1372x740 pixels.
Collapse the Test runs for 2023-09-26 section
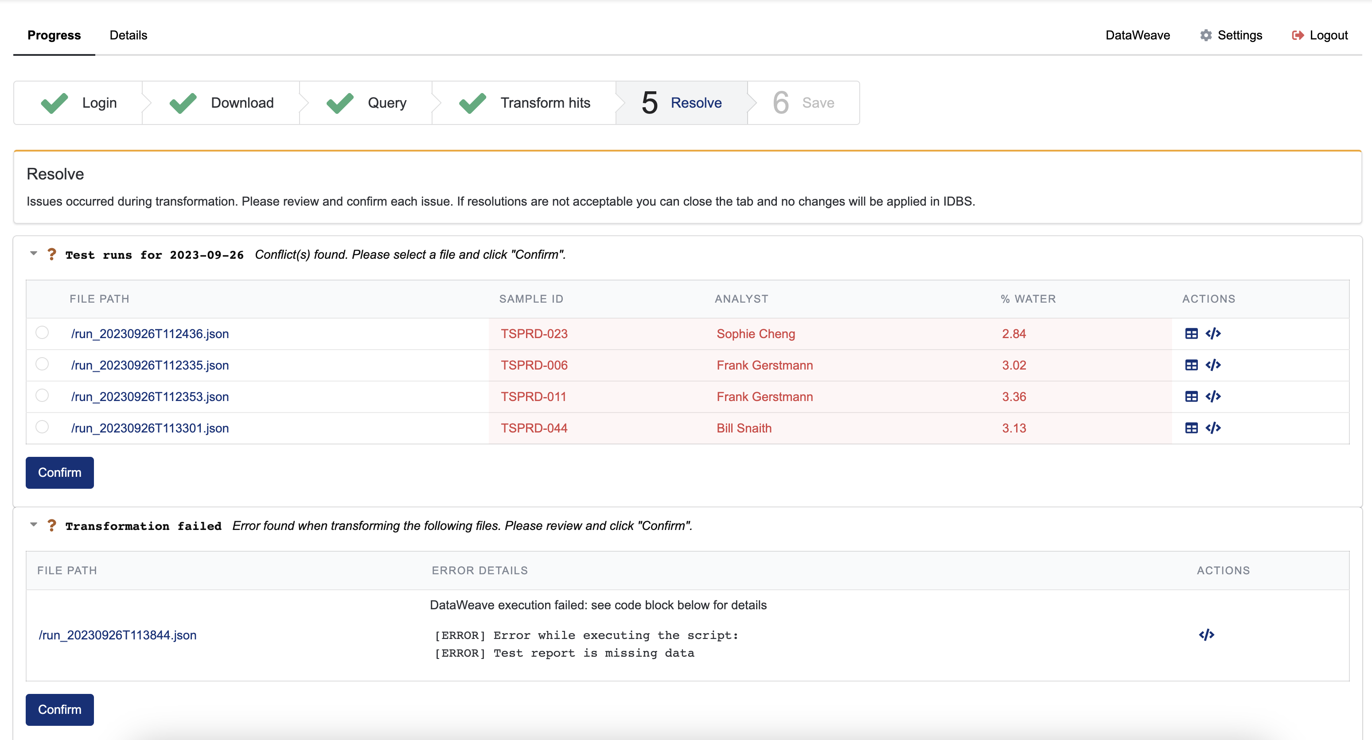(x=33, y=254)
